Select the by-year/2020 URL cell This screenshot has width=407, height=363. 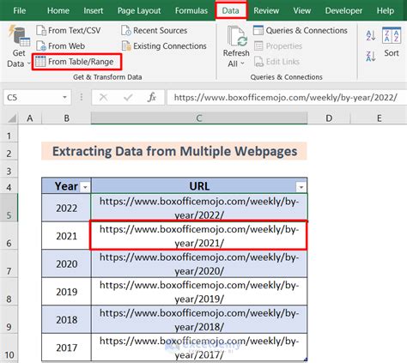pos(199,263)
